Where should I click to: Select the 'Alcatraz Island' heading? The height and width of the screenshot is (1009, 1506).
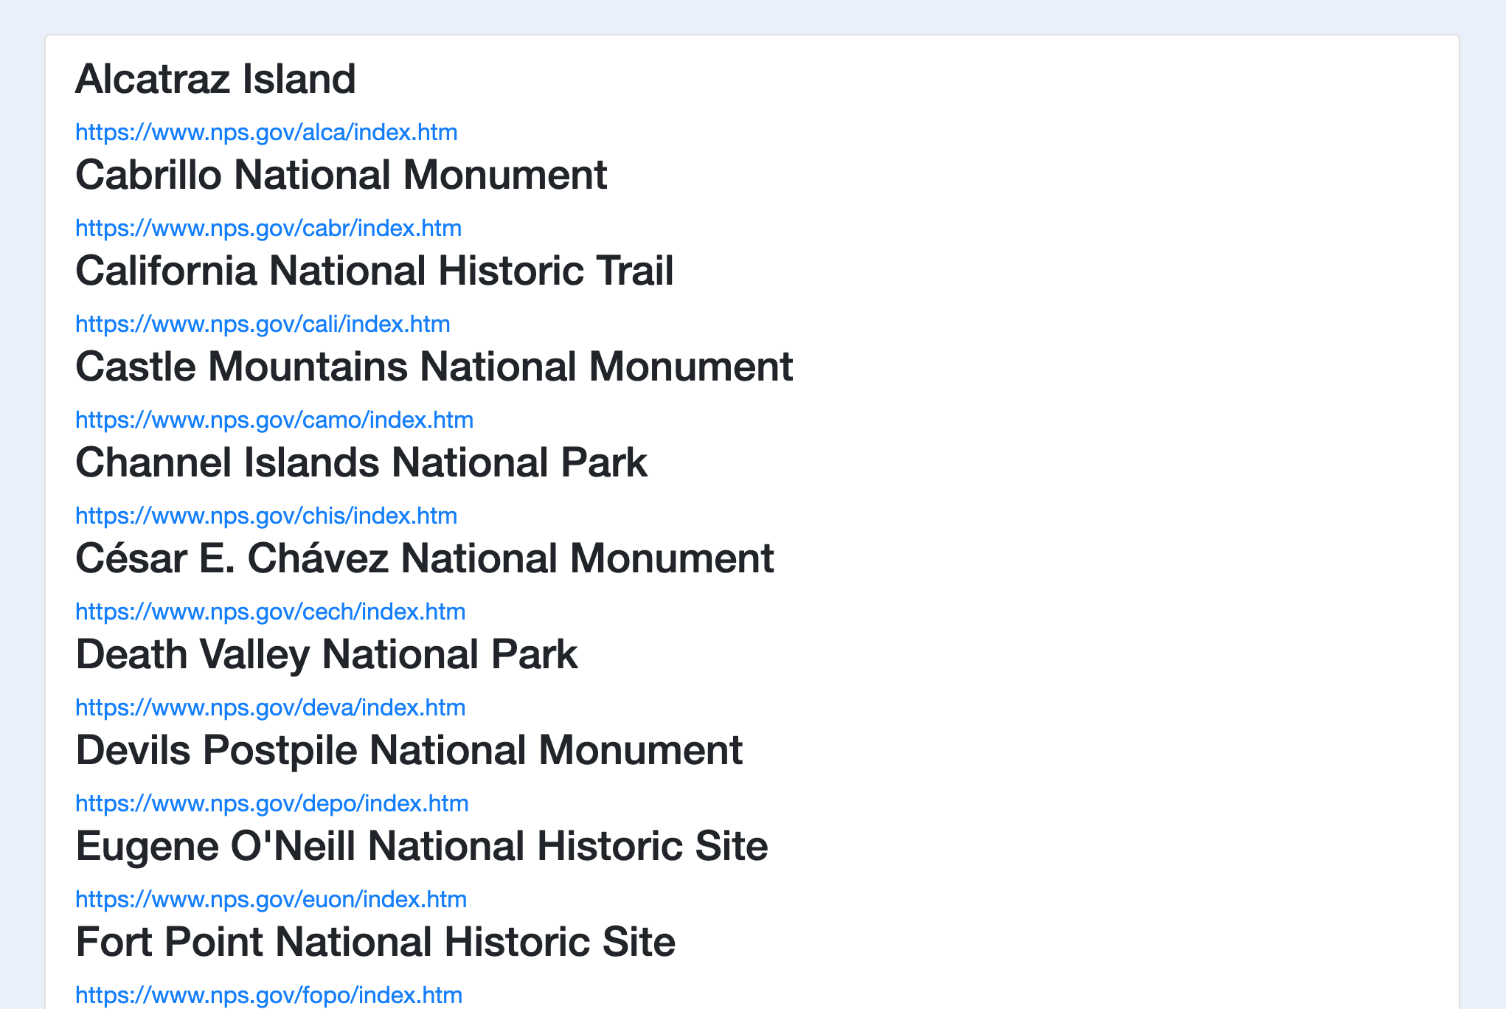pyautogui.click(x=215, y=79)
